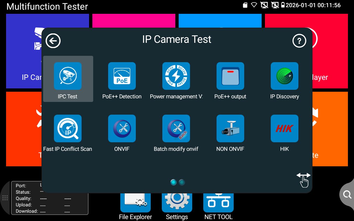
Task: Click the Download label in status panel
Action: [27, 211]
